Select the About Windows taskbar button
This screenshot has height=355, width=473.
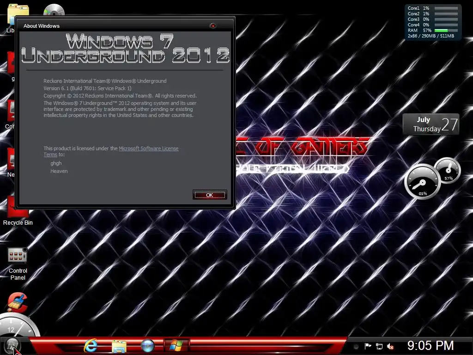coord(176,345)
